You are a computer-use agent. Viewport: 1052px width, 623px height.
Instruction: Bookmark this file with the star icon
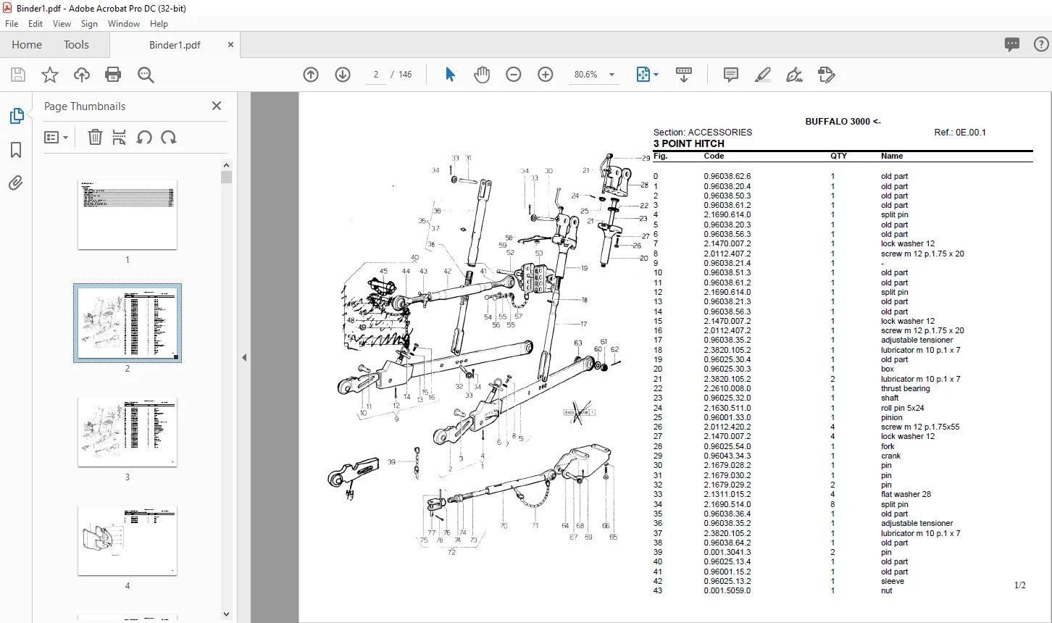click(49, 75)
